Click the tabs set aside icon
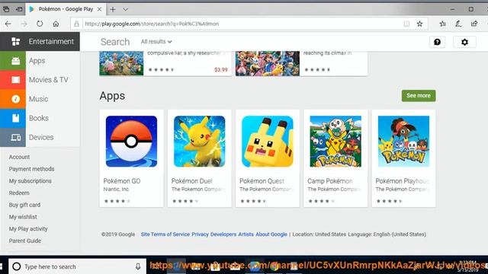Image resolution: width=488 pixels, height=274 pixels. pos(6,9)
